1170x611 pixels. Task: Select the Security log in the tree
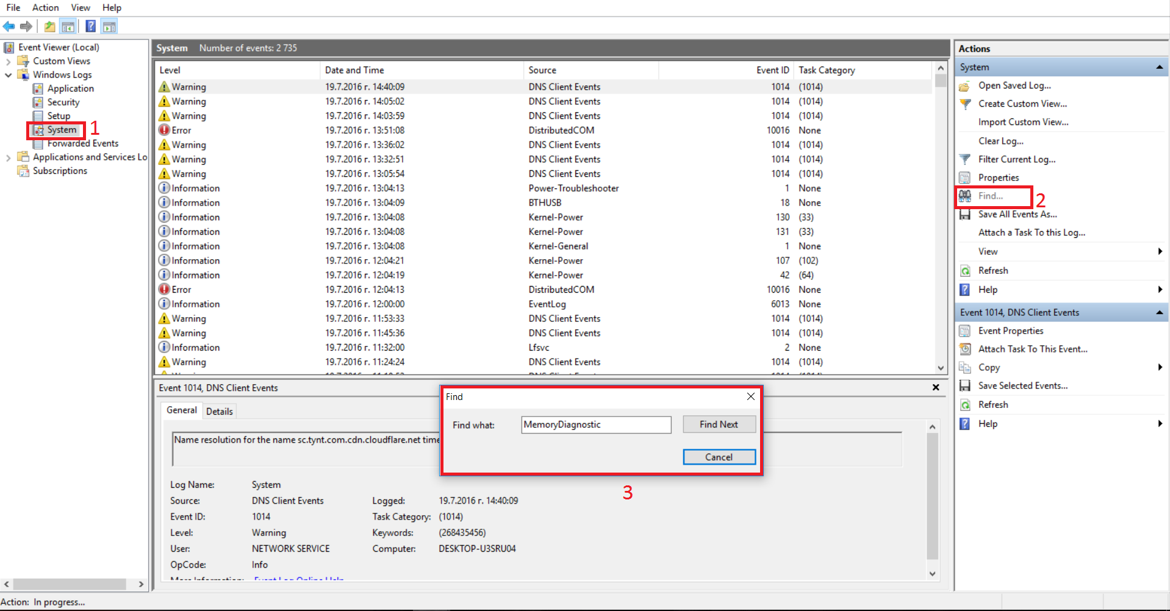(x=63, y=102)
